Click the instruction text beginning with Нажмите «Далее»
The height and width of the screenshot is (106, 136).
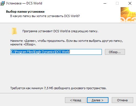coord(67,43)
